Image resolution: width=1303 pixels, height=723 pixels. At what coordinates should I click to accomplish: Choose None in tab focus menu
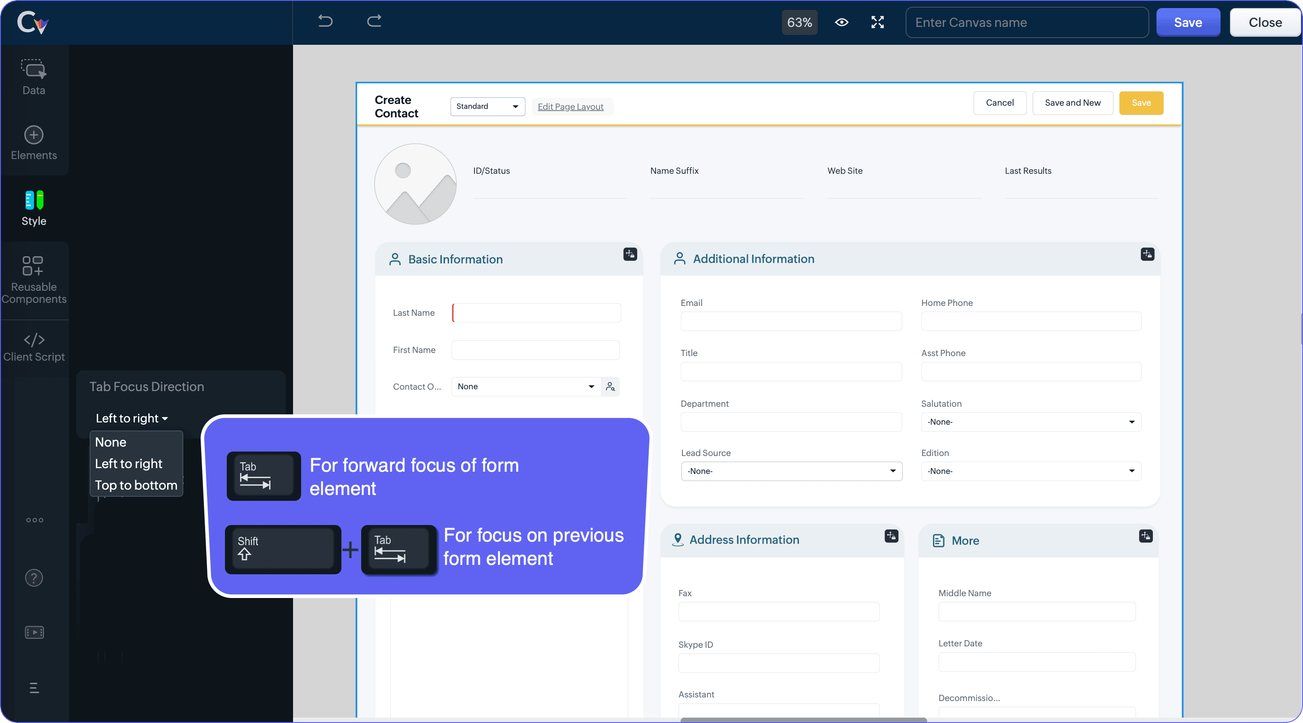(111, 442)
